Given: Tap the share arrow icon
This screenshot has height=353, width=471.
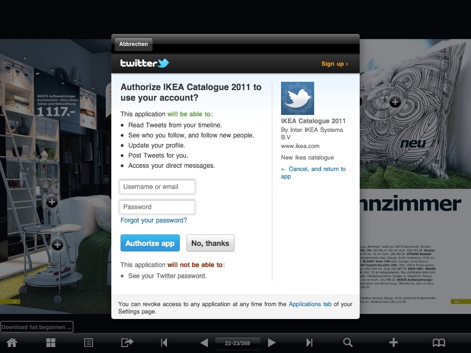Looking at the screenshot, I should click(127, 342).
